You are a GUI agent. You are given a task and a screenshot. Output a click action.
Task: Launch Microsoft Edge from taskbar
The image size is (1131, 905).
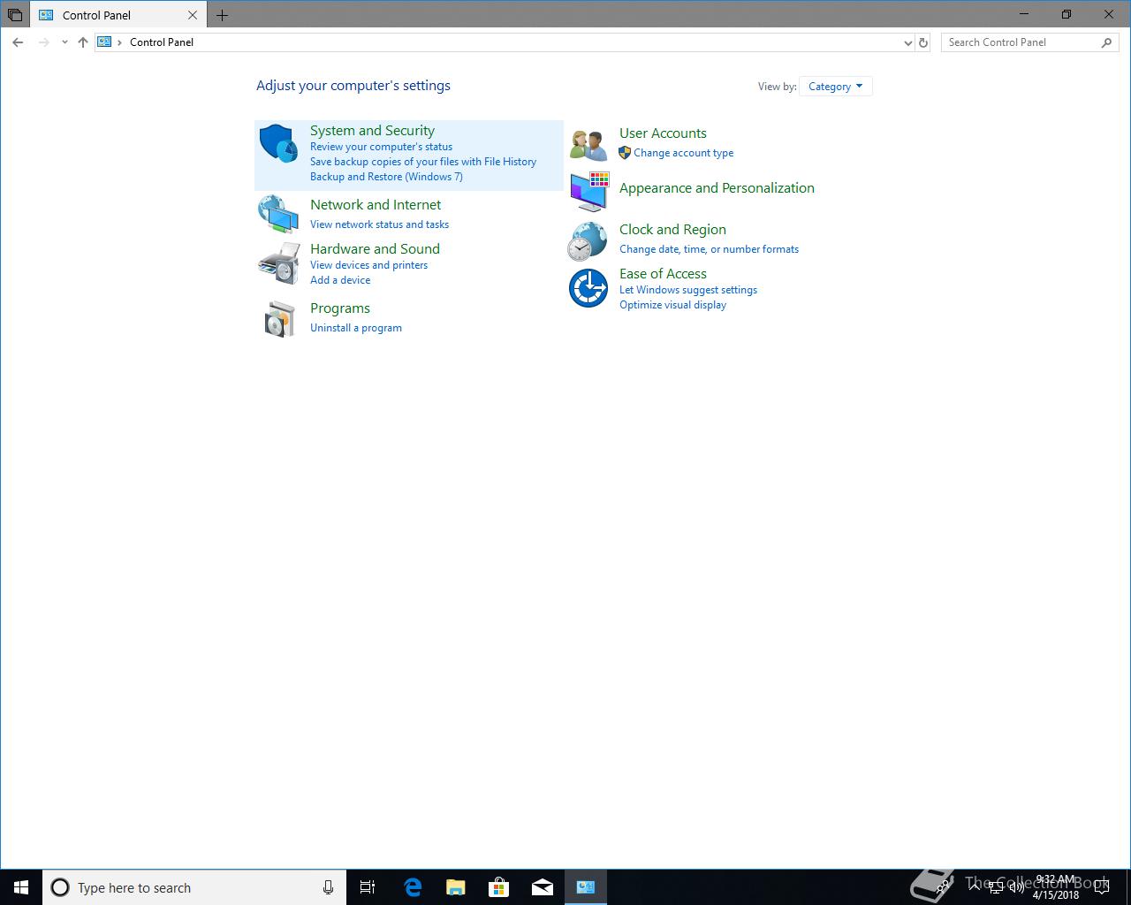tap(412, 887)
